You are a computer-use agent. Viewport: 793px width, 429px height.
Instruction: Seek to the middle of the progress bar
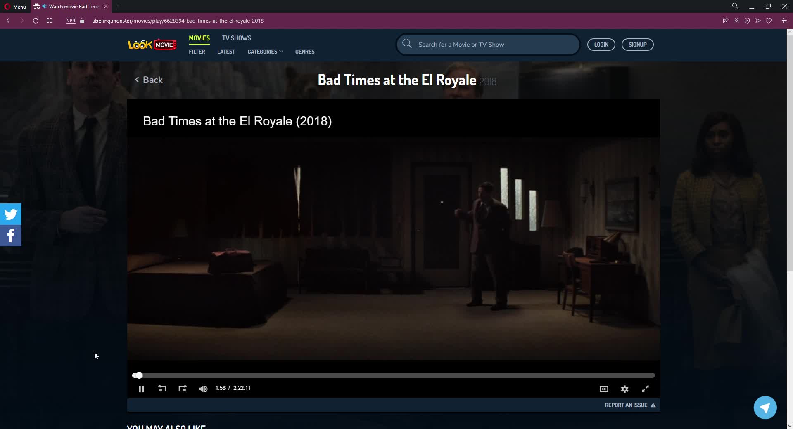click(393, 375)
